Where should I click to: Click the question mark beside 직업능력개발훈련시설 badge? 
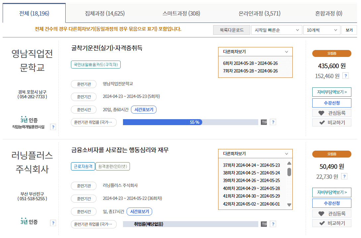53,126
